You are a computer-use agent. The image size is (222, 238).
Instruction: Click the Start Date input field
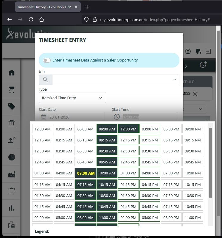click(x=76, y=117)
